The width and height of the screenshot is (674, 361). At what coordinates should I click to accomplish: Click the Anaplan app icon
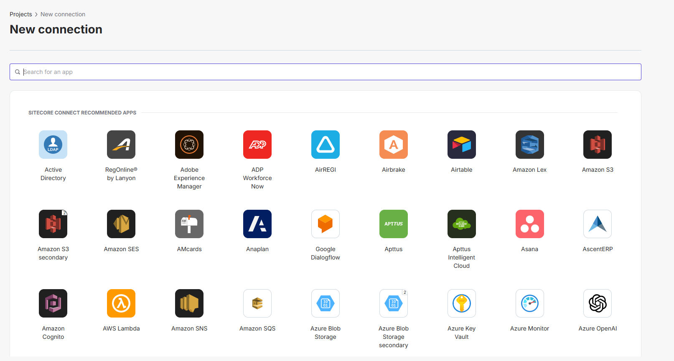257,224
